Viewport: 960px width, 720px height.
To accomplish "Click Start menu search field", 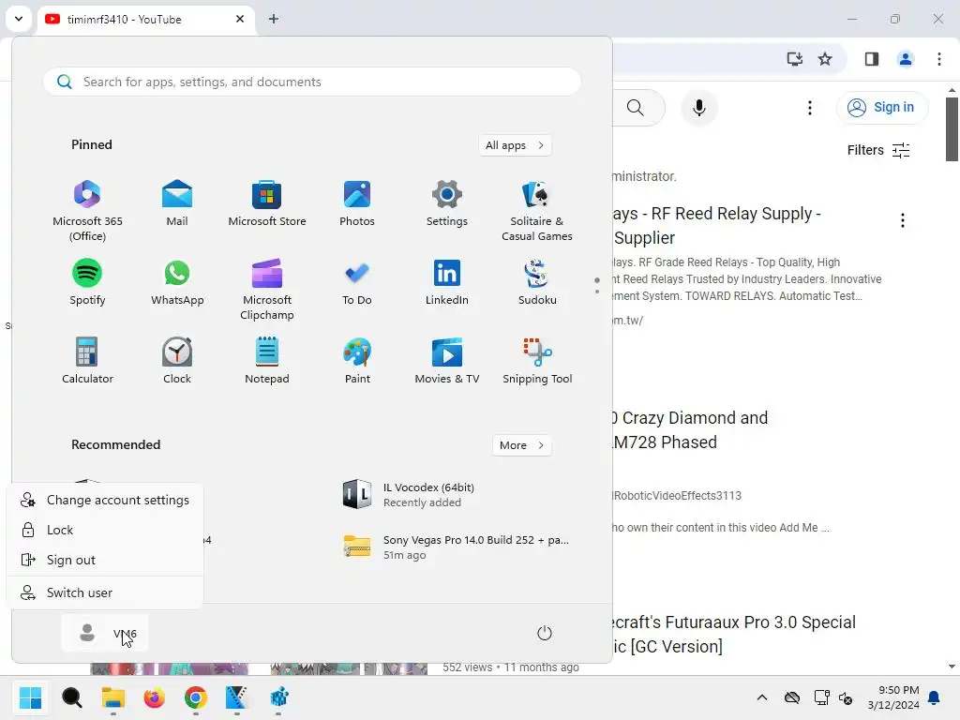I will [x=311, y=82].
